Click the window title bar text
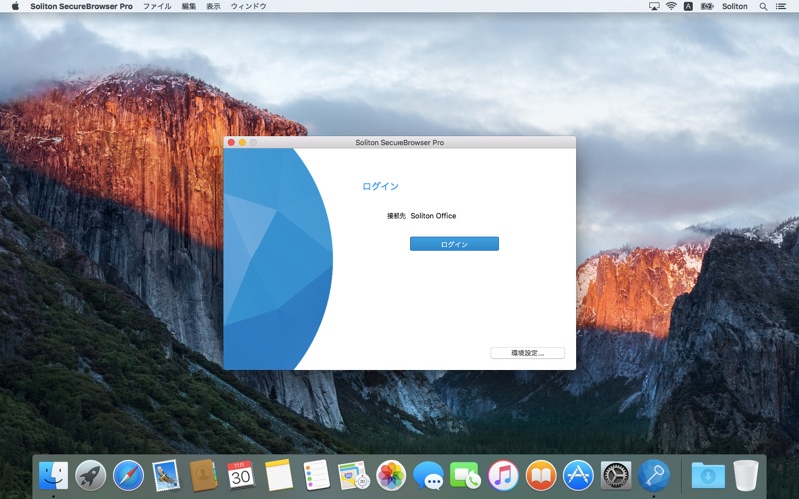Viewport: 799px width, 499px height. 399,142
